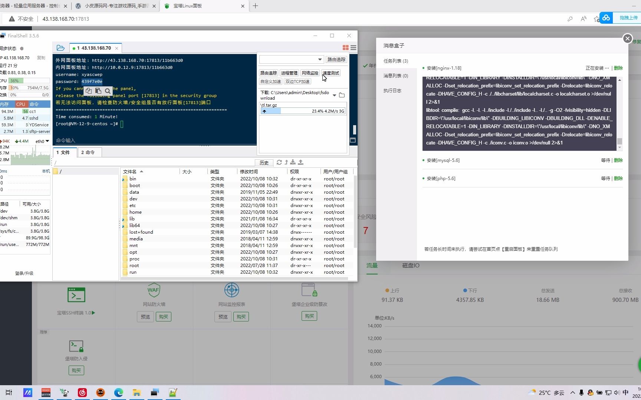Open Voicemeeter from taskbar
This screenshot has width=641, height=400.
coord(46,393)
